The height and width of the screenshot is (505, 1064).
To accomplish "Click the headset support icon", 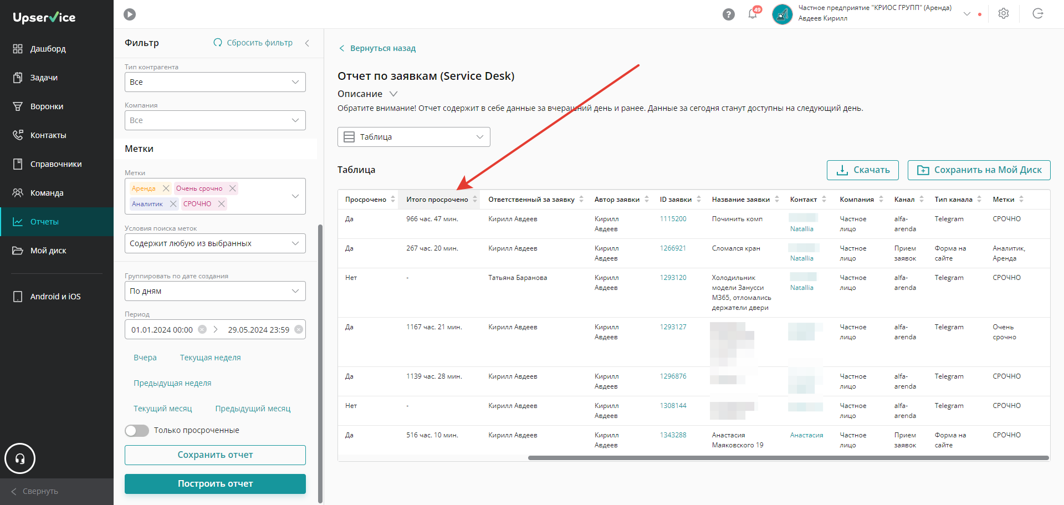I will [20, 458].
